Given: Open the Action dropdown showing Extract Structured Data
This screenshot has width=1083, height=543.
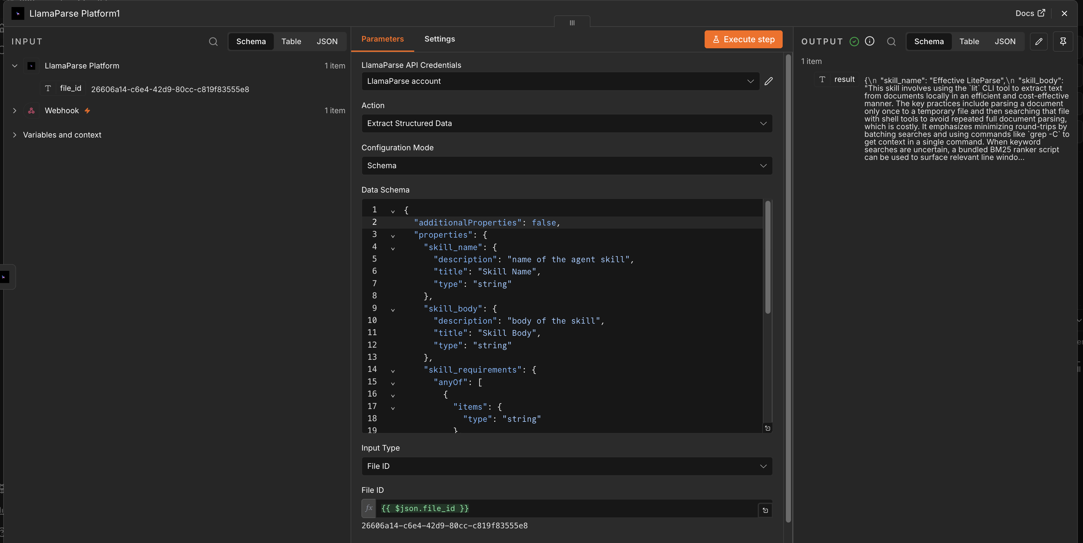Looking at the screenshot, I should [567, 123].
